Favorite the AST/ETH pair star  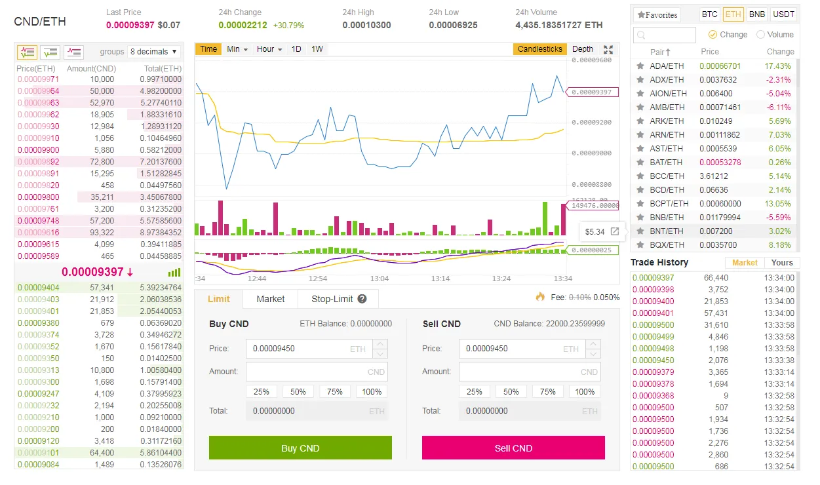coord(640,149)
